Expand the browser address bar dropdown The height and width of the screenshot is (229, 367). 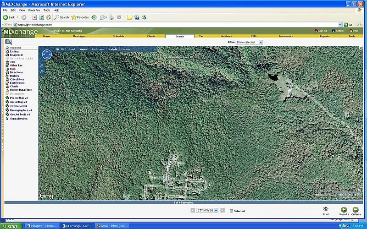[x=340, y=25]
